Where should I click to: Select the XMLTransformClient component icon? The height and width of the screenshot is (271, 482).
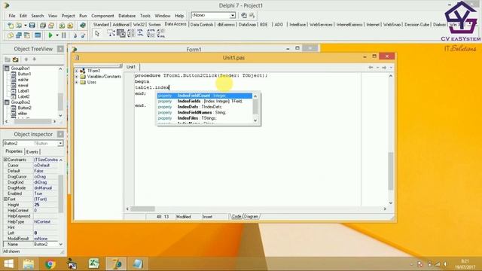coord(160,33)
